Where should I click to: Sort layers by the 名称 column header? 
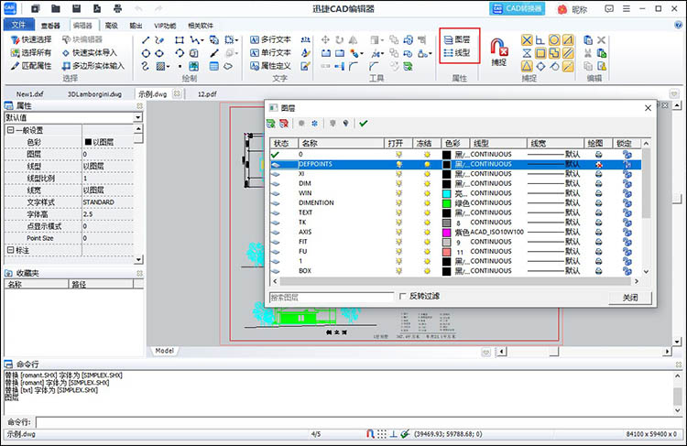341,143
